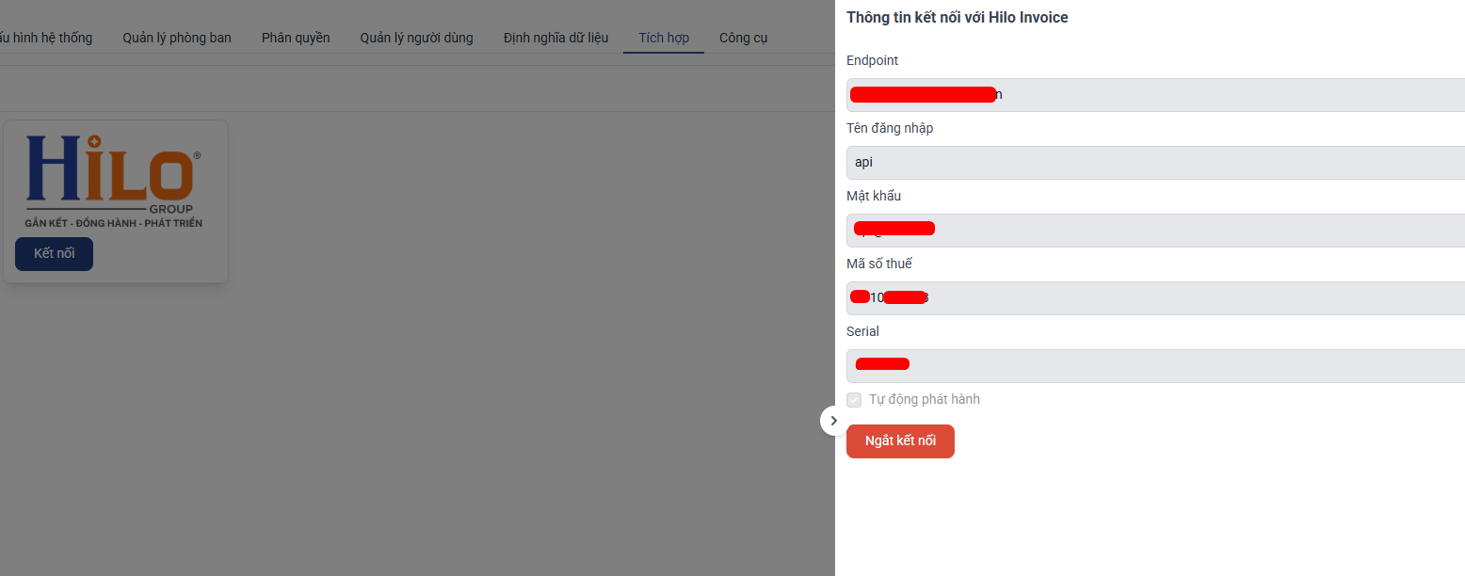Viewport: 1465px width, 576px height.
Task: Switch to the Quản lý phòng ban tab
Action: (177, 38)
